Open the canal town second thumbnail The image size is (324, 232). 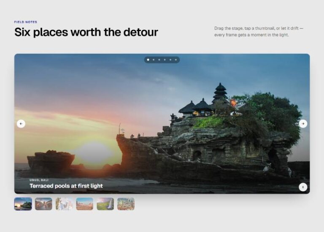(43, 204)
